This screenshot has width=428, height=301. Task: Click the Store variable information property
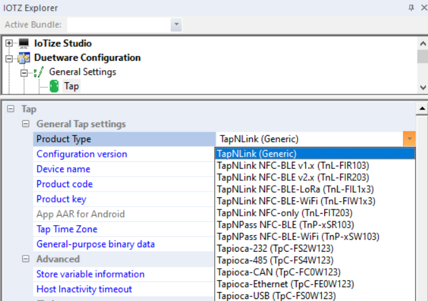click(124, 274)
